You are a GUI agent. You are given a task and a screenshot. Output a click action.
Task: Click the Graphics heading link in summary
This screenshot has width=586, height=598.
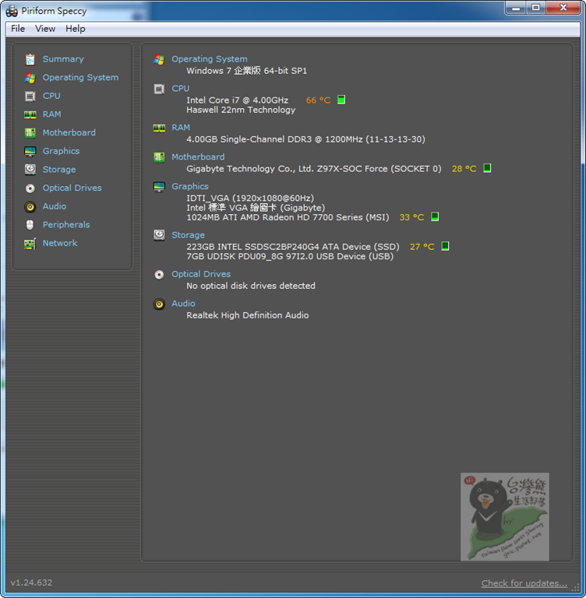189,187
